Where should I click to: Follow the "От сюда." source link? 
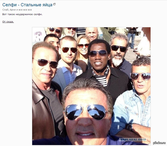(x=8, y=22)
